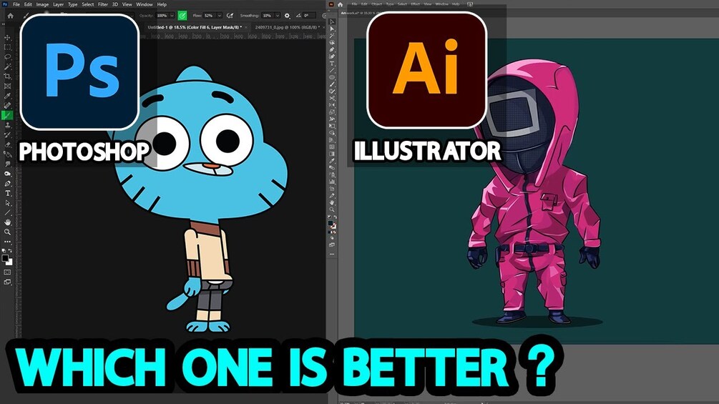719x404 pixels.
Task: Select the Eraser tool in Photoshop
Action: tap(7, 144)
